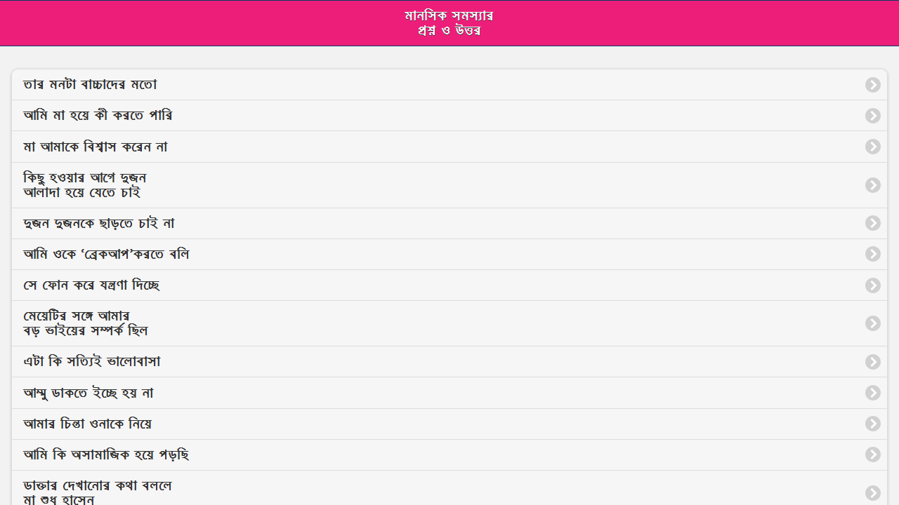Click chevron icon on 'আমি কি অসামাজিক হয়ে পড়ছি'
The height and width of the screenshot is (505, 899).
[872, 455]
